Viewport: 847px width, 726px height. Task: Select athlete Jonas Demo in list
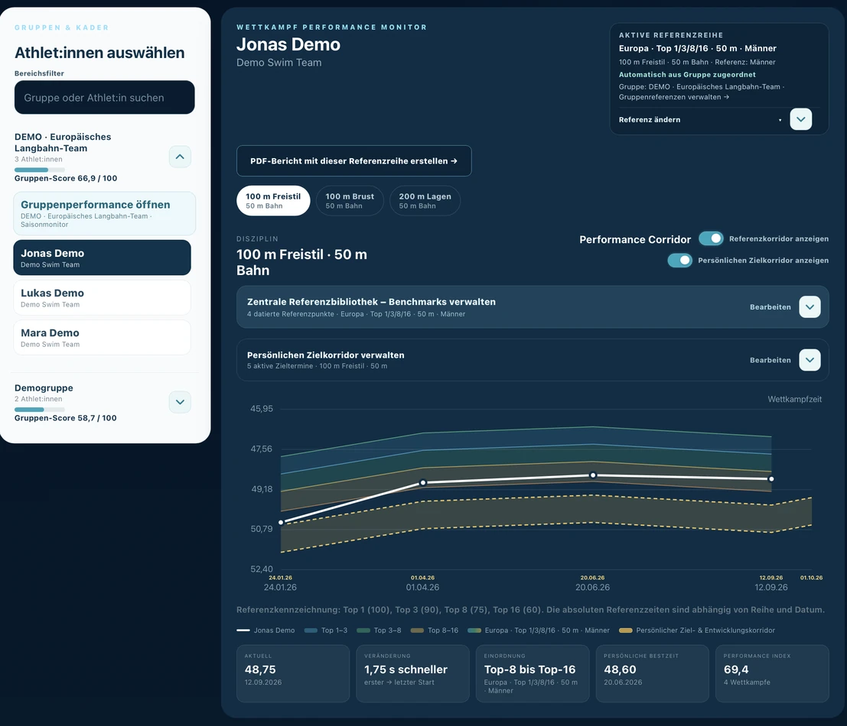(x=102, y=258)
